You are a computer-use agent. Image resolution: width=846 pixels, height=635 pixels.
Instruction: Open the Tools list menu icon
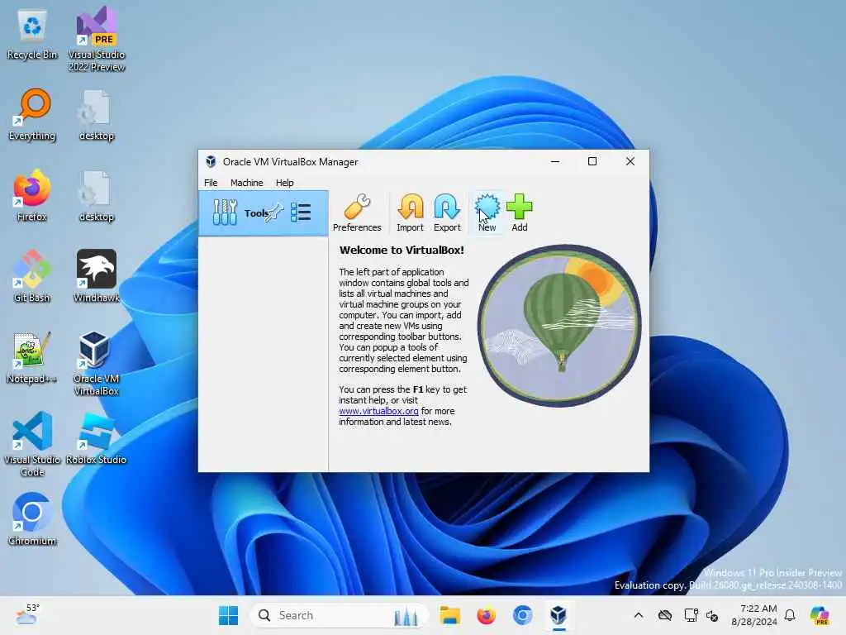301,212
